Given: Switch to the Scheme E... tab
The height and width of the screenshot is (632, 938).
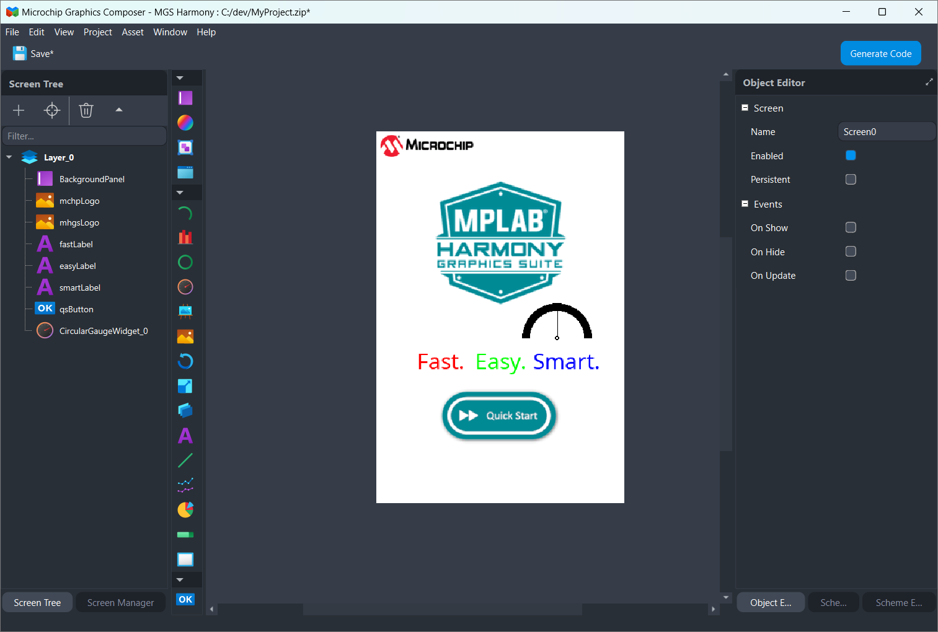Looking at the screenshot, I should (899, 602).
